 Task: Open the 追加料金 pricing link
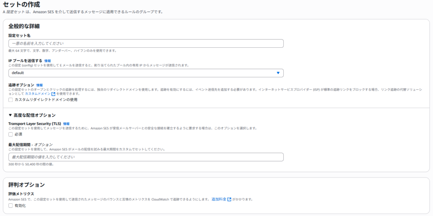tap(219, 199)
